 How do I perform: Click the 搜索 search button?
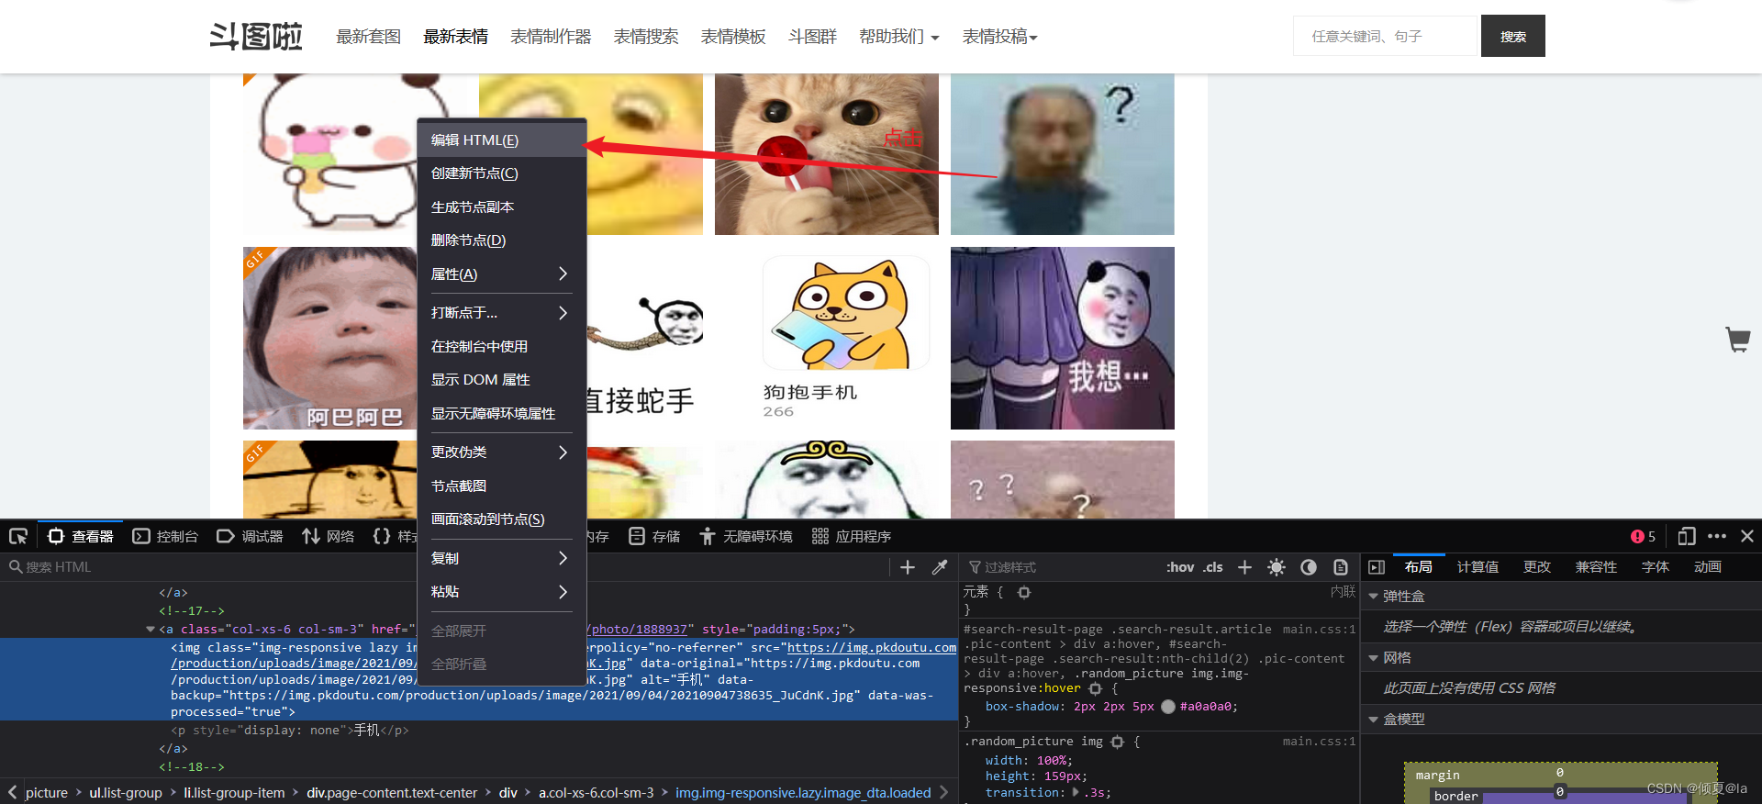coord(1513,36)
